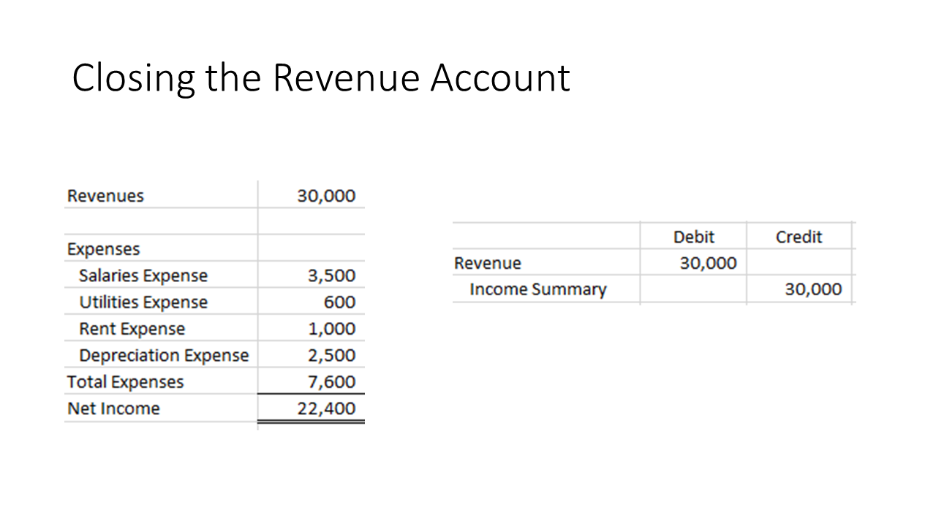Click the slide title 'Closing the Revenue Account'
This screenshot has height=526, width=936.
(x=320, y=78)
